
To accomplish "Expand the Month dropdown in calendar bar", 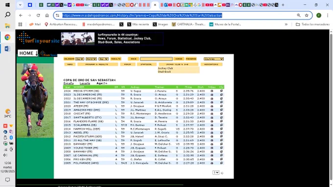I will click(91, 59).
